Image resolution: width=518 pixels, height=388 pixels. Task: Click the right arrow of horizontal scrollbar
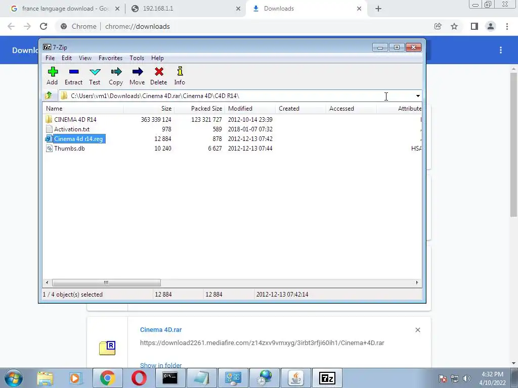click(x=417, y=283)
